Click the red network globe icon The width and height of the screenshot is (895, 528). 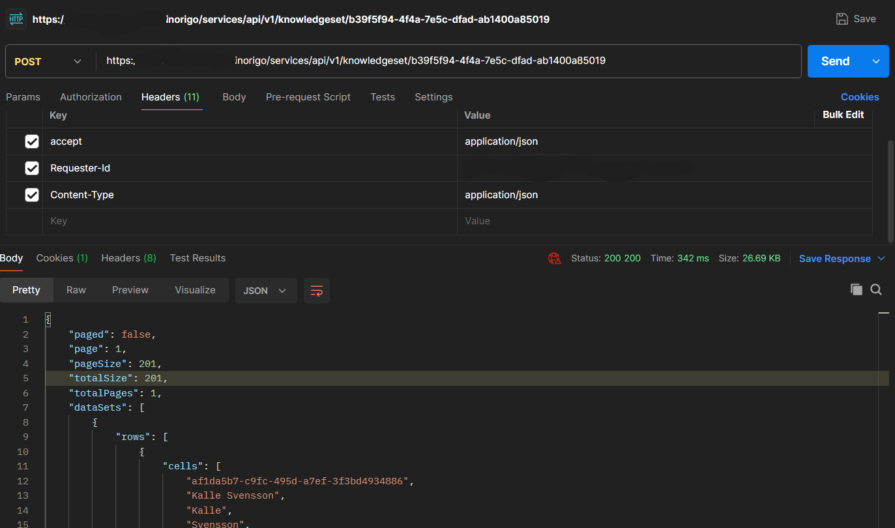(x=555, y=259)
